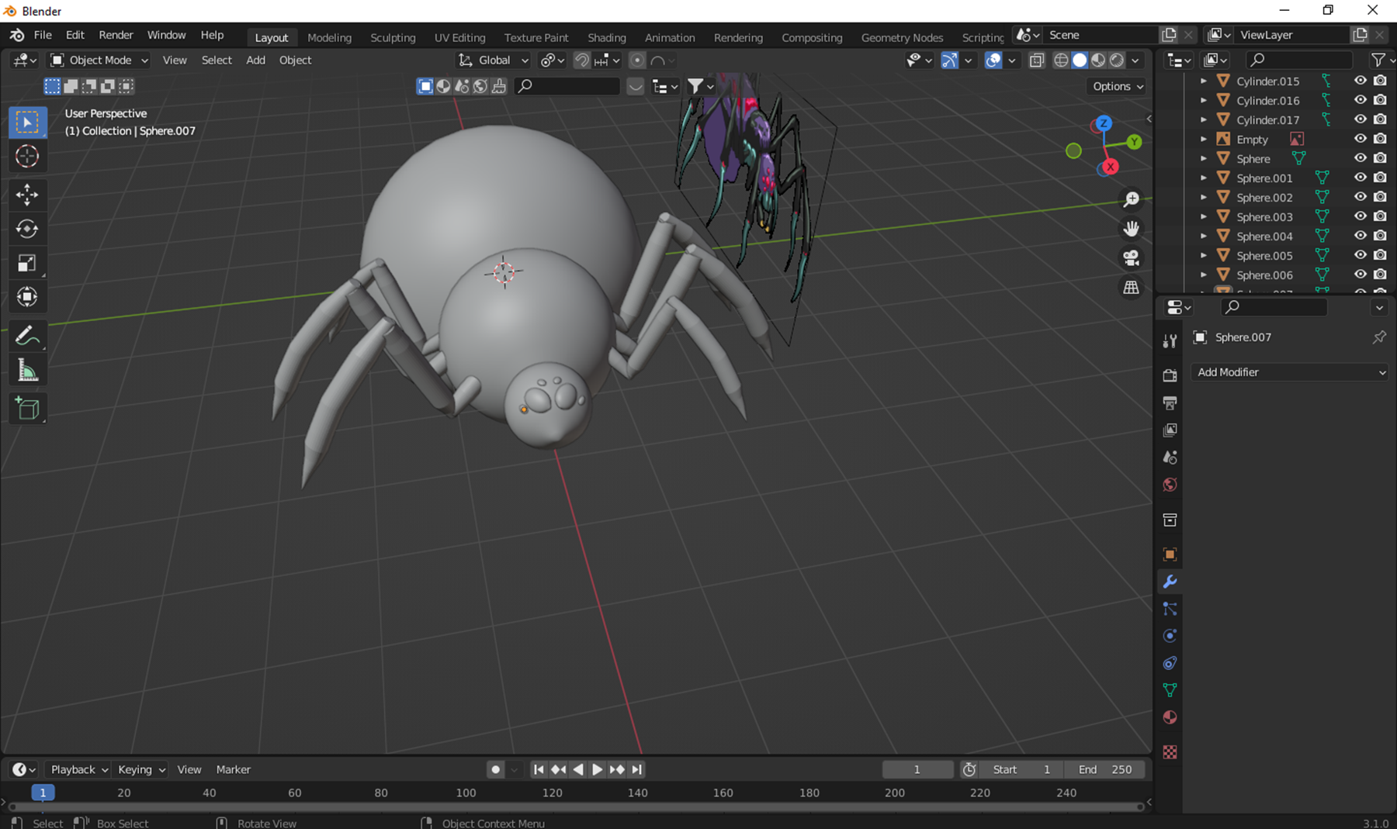Expand the Sphere.002 outliner entry

1204,197
